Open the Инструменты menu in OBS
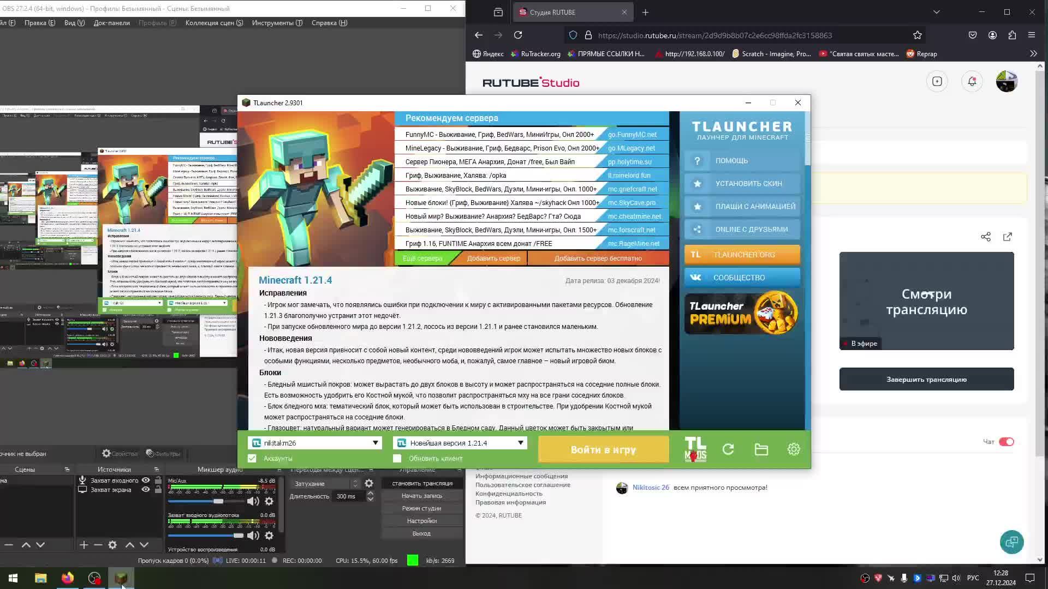1048x589 pixels. coord(277,23)
